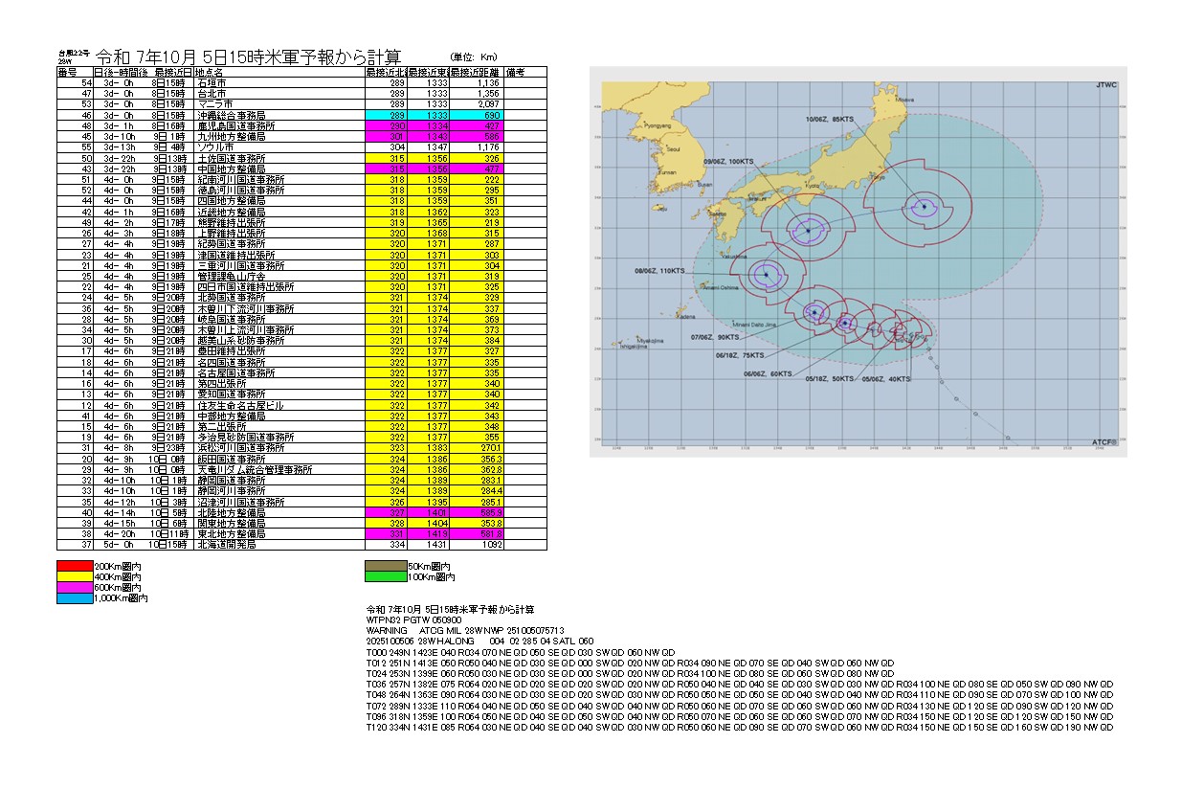Click the JTWC label on map

point(1104,85)
